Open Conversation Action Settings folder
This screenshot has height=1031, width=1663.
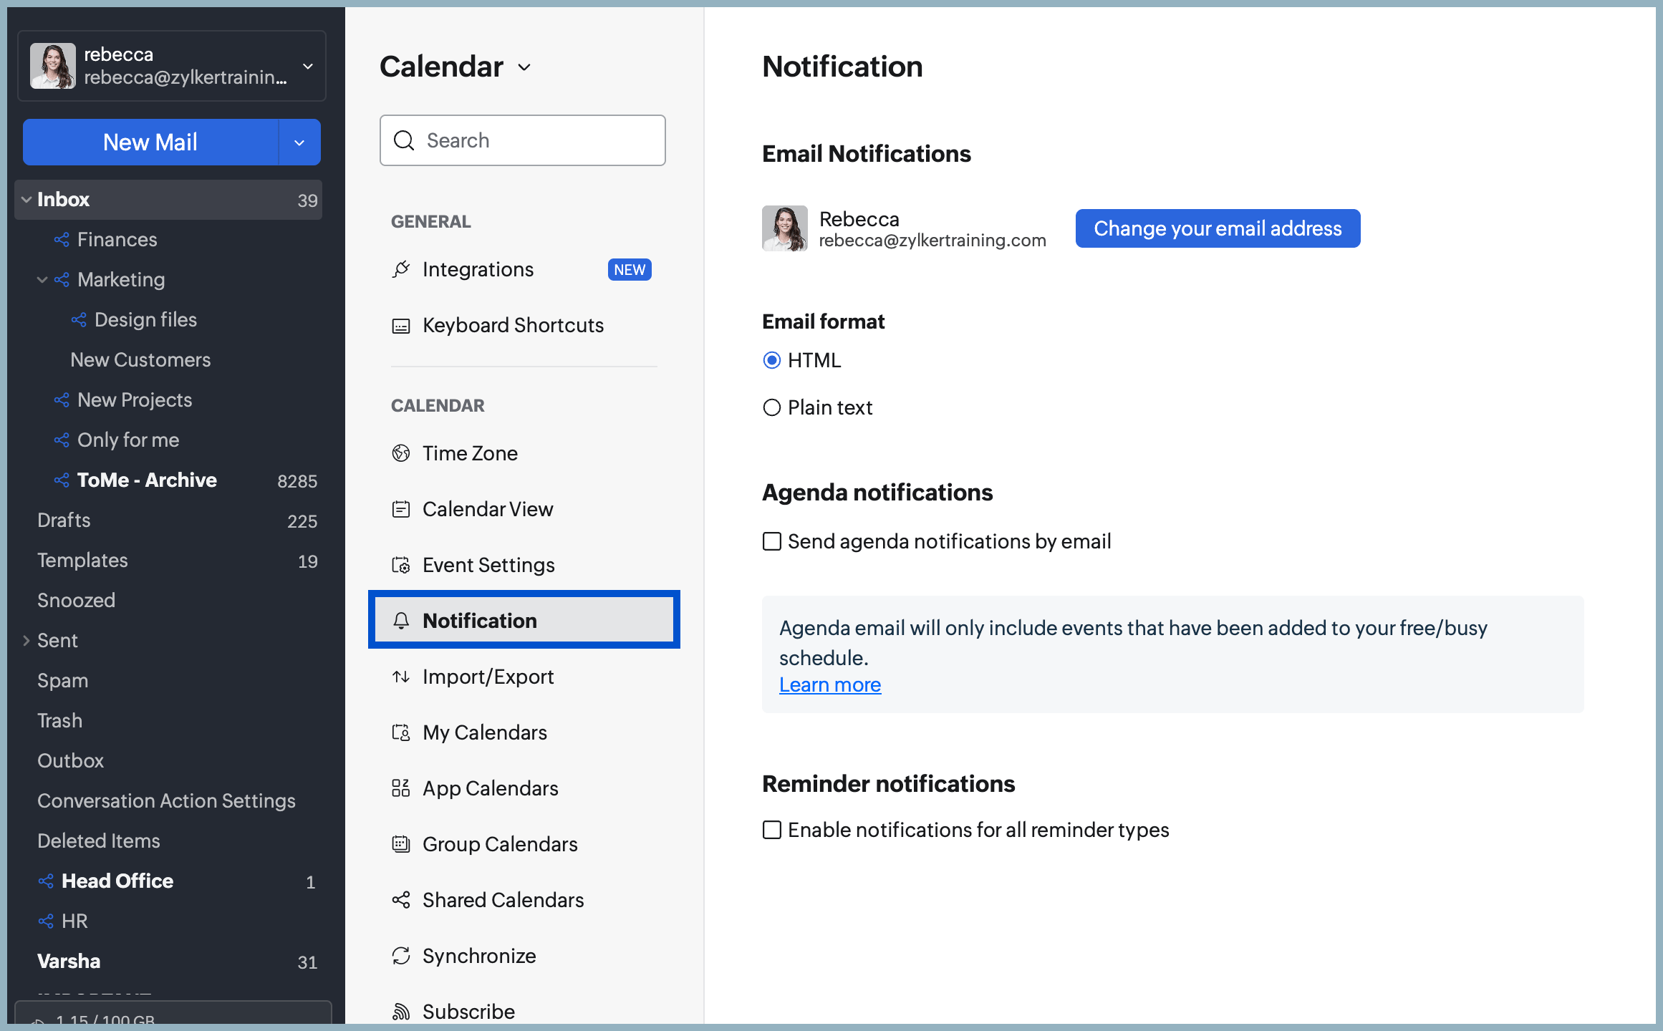click(x=168, y=800)
